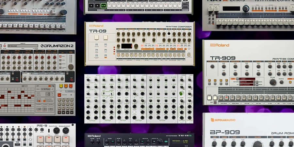Click the STOP/CONT button on the Roland TR-09
Screen dimensions: 294x147
coord(106,37)
